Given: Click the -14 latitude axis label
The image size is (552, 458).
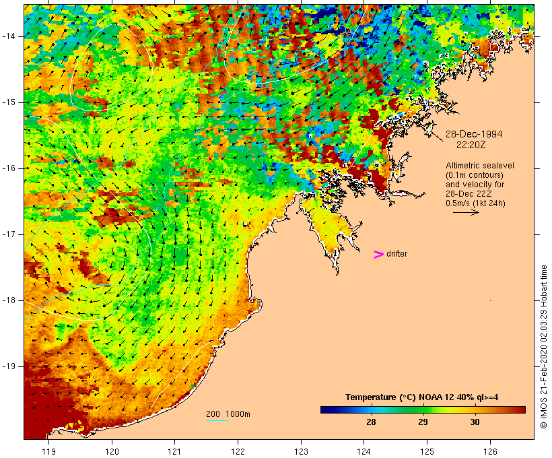Looking at the screenshot, I should [x=9, y=36].
